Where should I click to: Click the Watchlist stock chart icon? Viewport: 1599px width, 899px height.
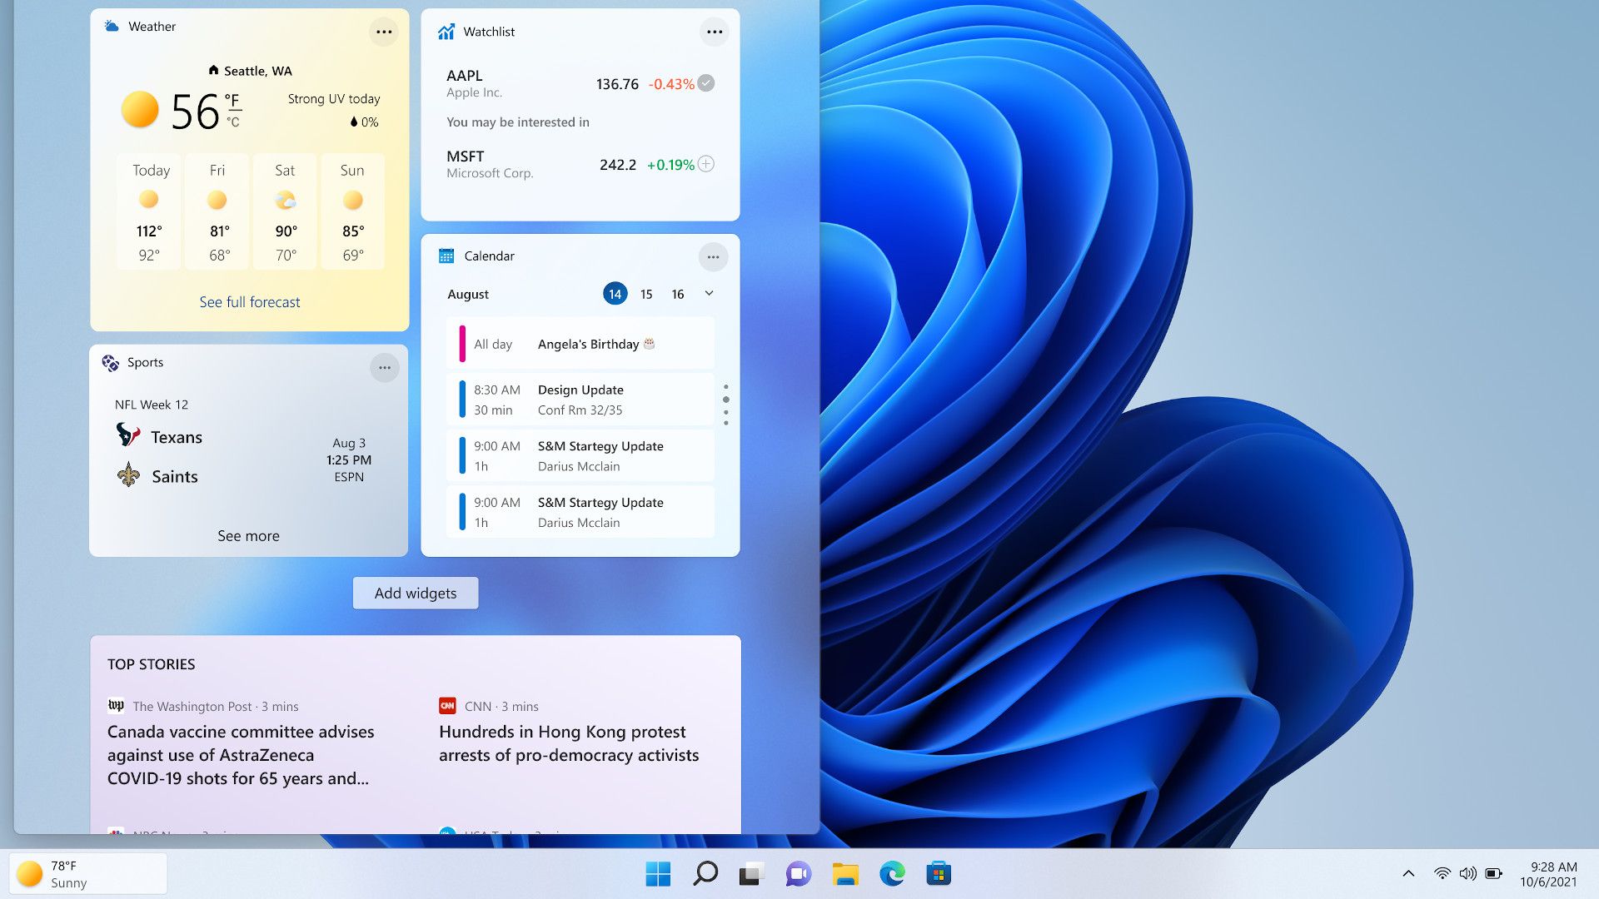446,32
